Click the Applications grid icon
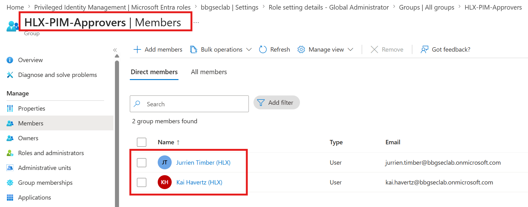 10,197
